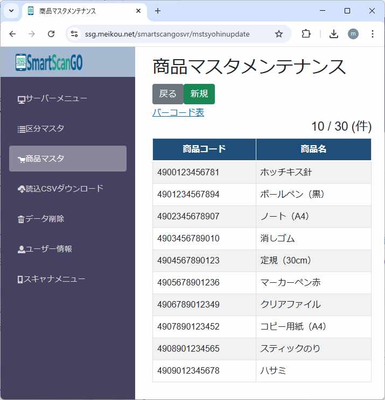Click the 戻る button
This screenshot has width=385, height=400.
point(168,94)
